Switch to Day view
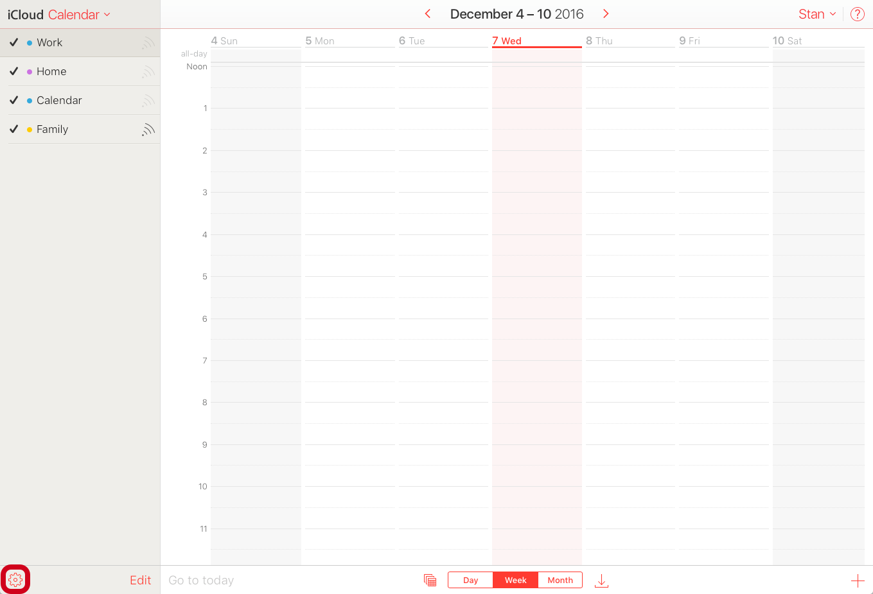Viewport: 873px width, 594px height. (470, 580)
